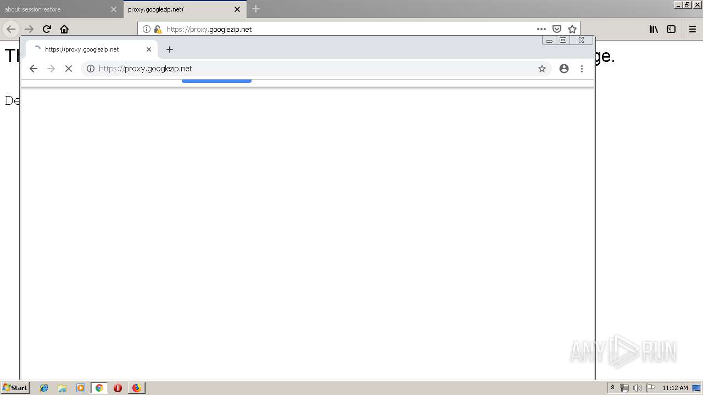
Task: Open Firefox hamburger menu
Action: click(x=693, y=29)
